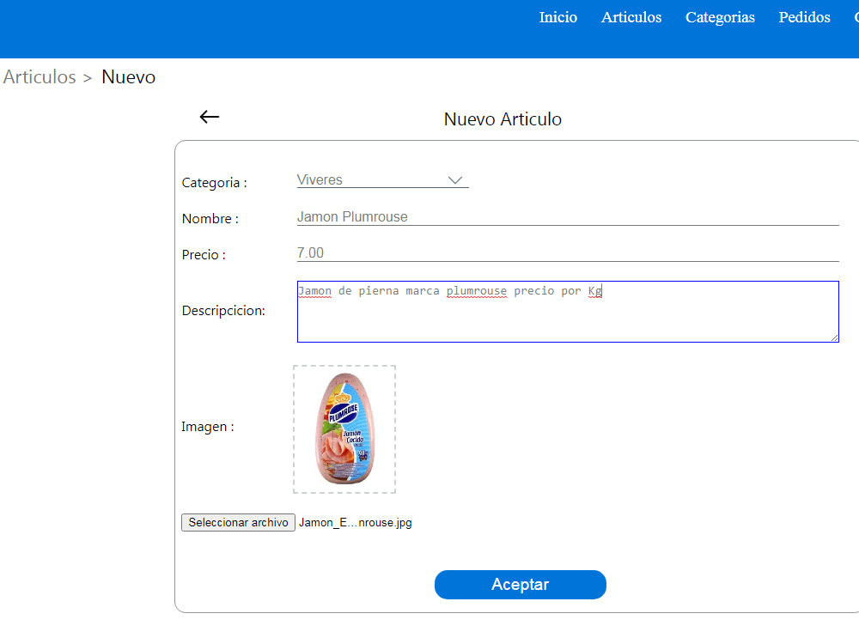
Task: Click the Nuevo Articulo heading
Action: pos(503,119)
